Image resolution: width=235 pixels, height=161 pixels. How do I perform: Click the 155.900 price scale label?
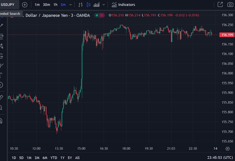tap(227, 93)
